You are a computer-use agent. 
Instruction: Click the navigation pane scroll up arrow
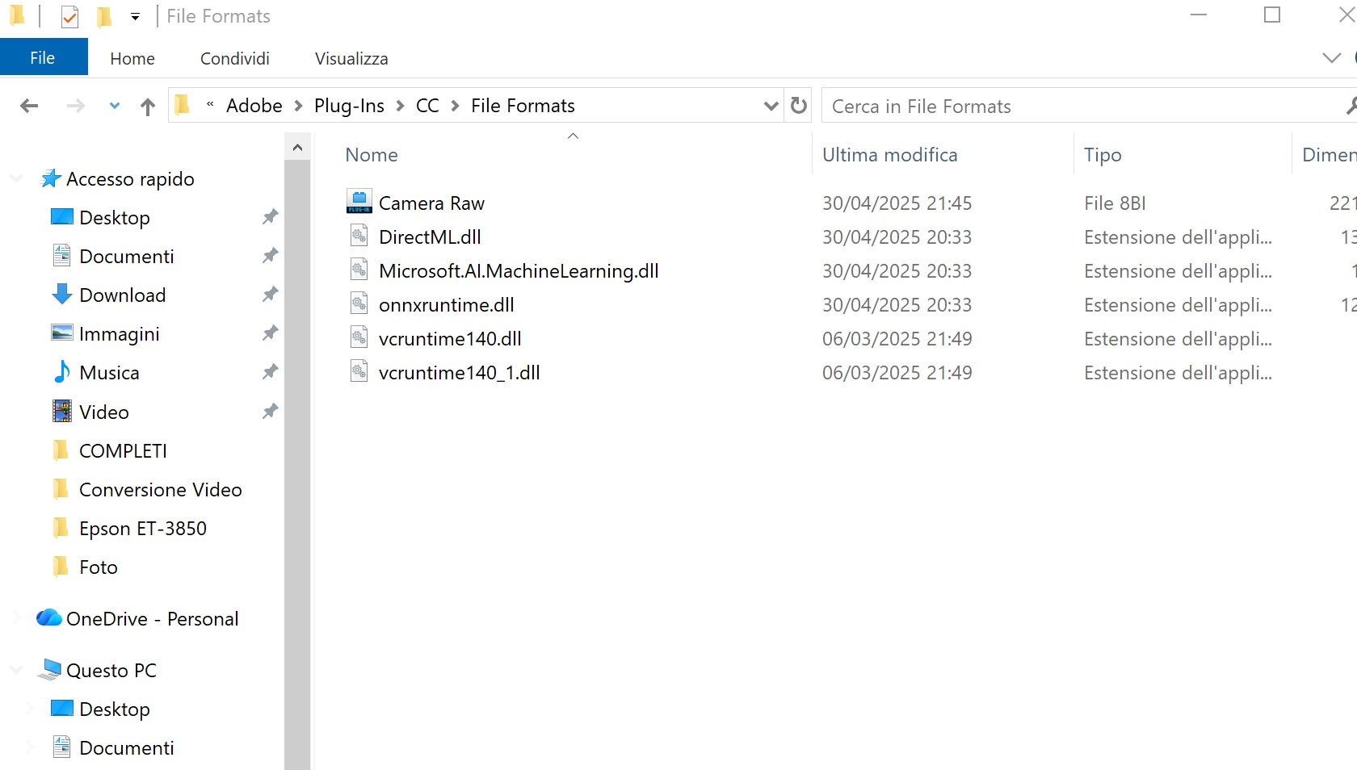coord(297,147)
